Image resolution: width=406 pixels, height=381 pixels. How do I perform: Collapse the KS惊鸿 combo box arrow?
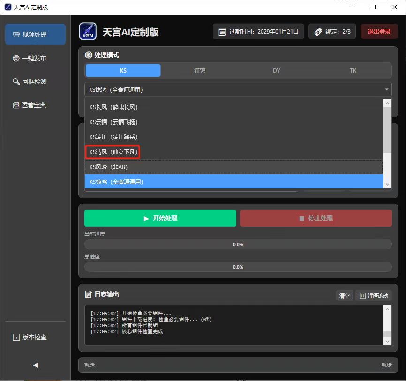[x=386, y=89]
